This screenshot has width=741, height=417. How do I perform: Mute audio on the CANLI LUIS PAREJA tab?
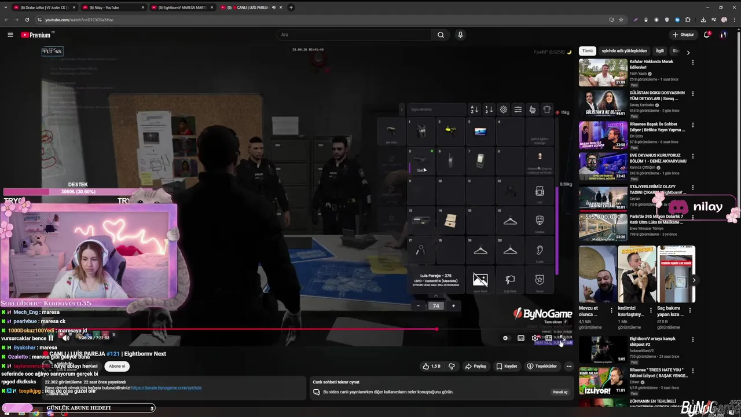point(274,8)
